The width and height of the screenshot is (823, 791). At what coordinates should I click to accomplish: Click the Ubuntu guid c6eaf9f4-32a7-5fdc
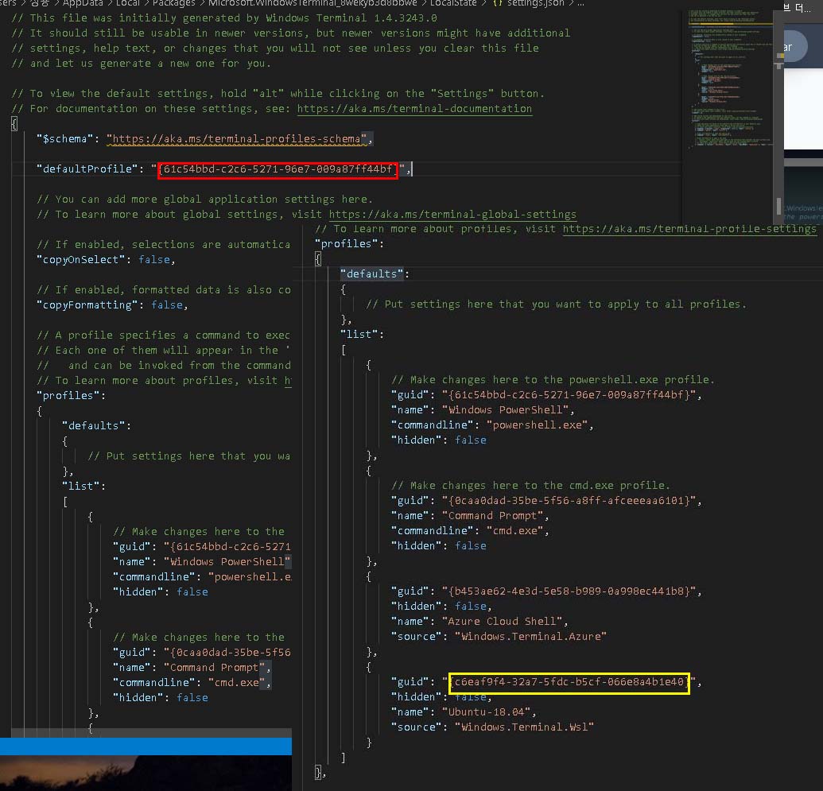[x=569, y=682]
